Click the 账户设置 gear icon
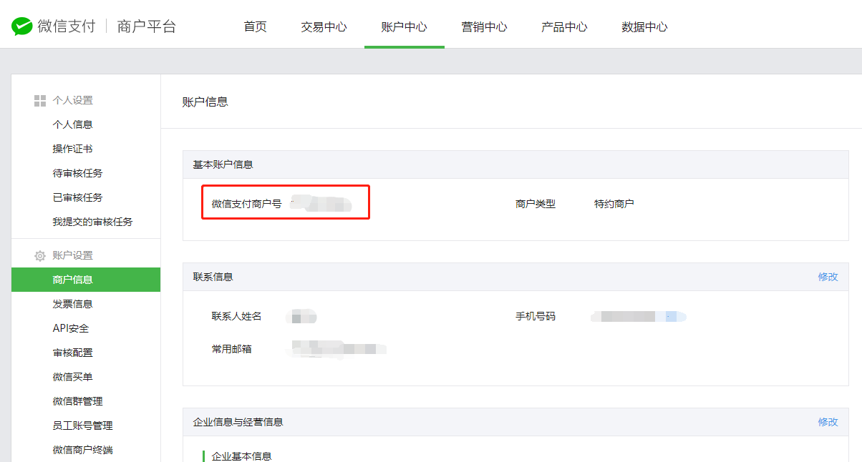Screen dimensions: 862x462 40,256
